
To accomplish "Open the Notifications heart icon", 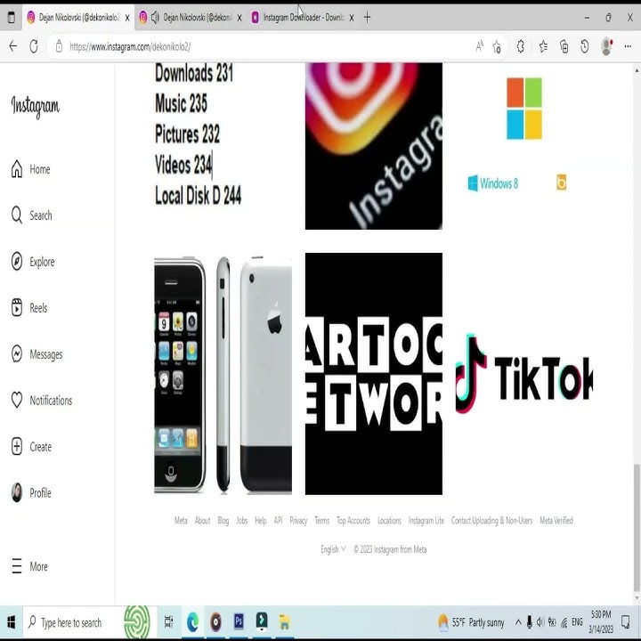I will point(17,401).
